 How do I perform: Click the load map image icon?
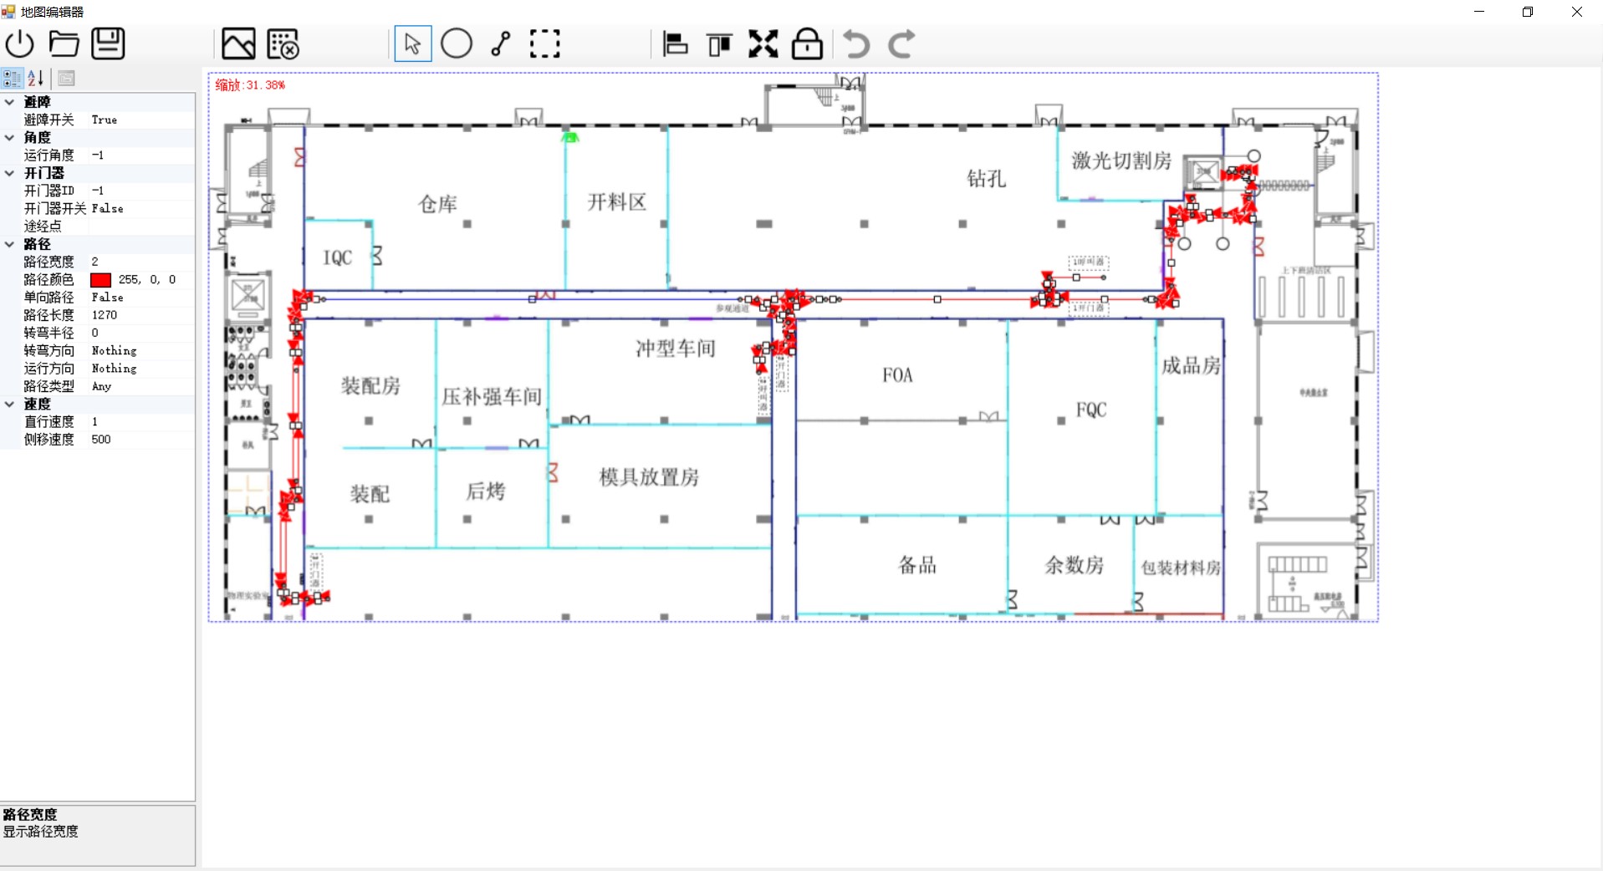click(x=238, y=43)
